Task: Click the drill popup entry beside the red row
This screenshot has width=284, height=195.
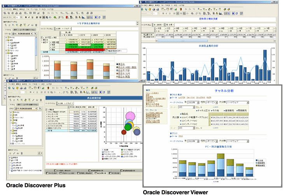Action: pyautogui.click(x=116, y=51)
